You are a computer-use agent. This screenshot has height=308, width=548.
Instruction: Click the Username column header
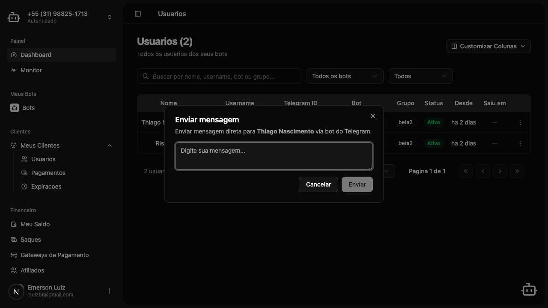click(240, 103)
